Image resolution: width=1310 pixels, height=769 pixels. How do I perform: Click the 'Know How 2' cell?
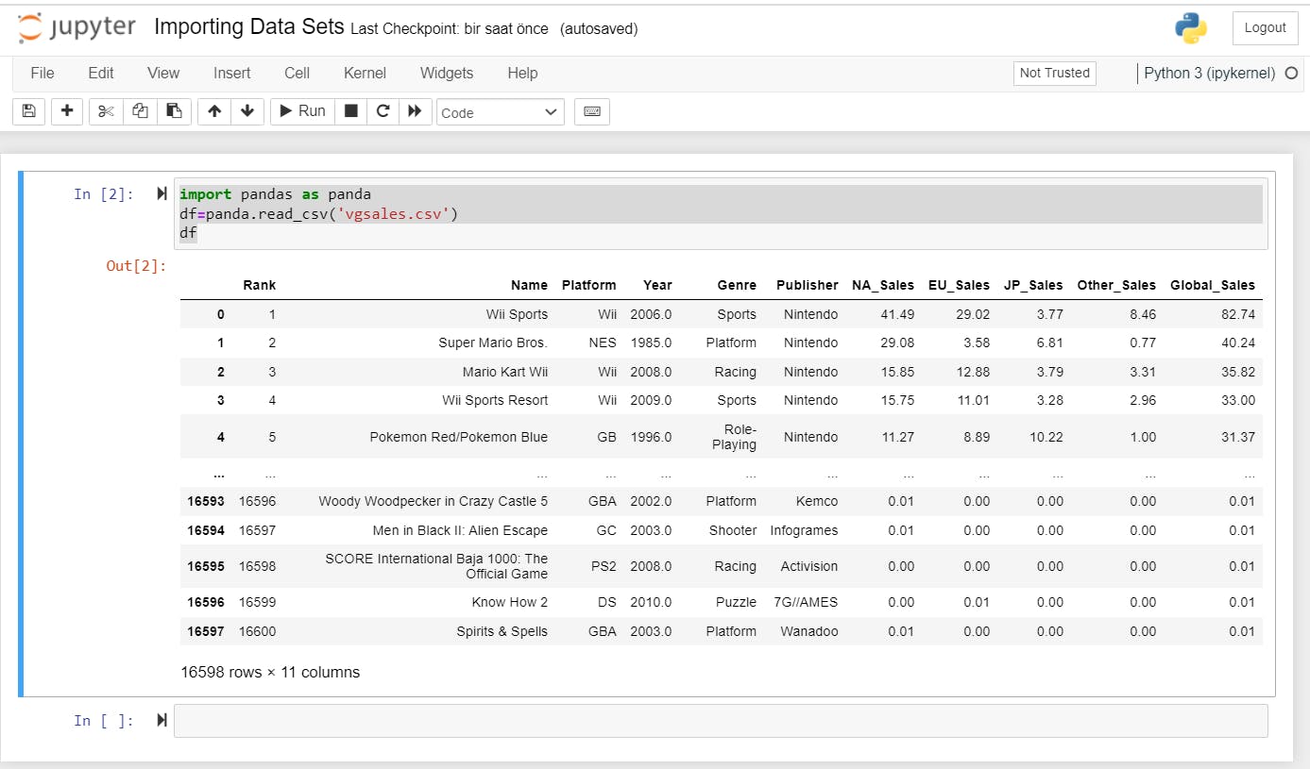tap(510, 602)
